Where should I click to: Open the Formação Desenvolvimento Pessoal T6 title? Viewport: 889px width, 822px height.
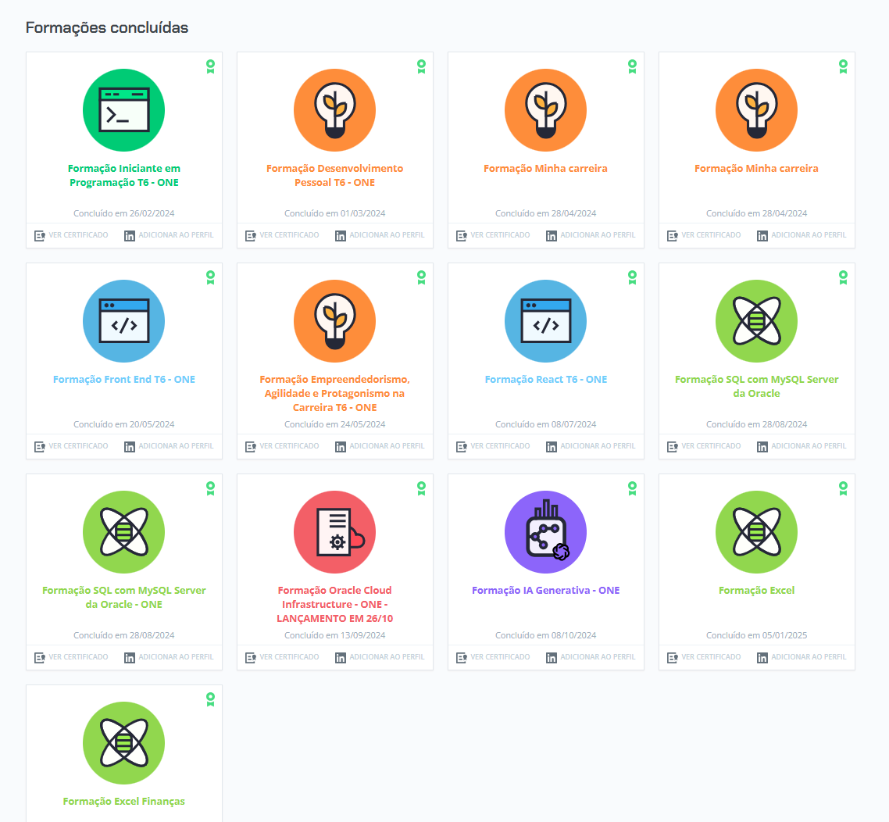334,175
